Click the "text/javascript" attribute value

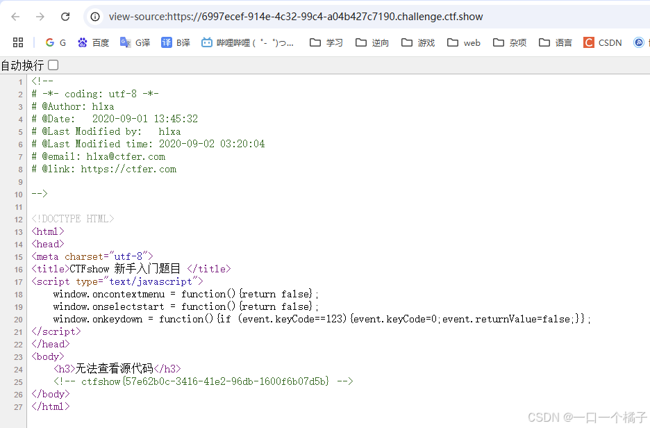coord(153,281)
